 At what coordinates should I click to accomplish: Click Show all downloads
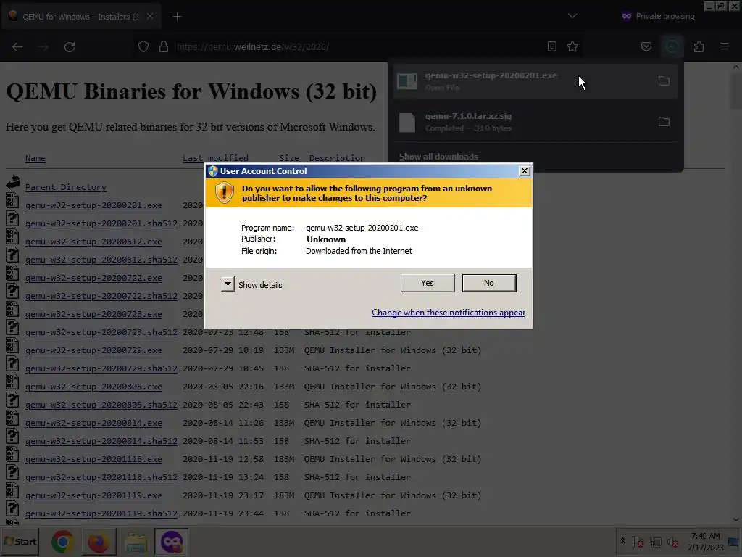click(438, 157)
